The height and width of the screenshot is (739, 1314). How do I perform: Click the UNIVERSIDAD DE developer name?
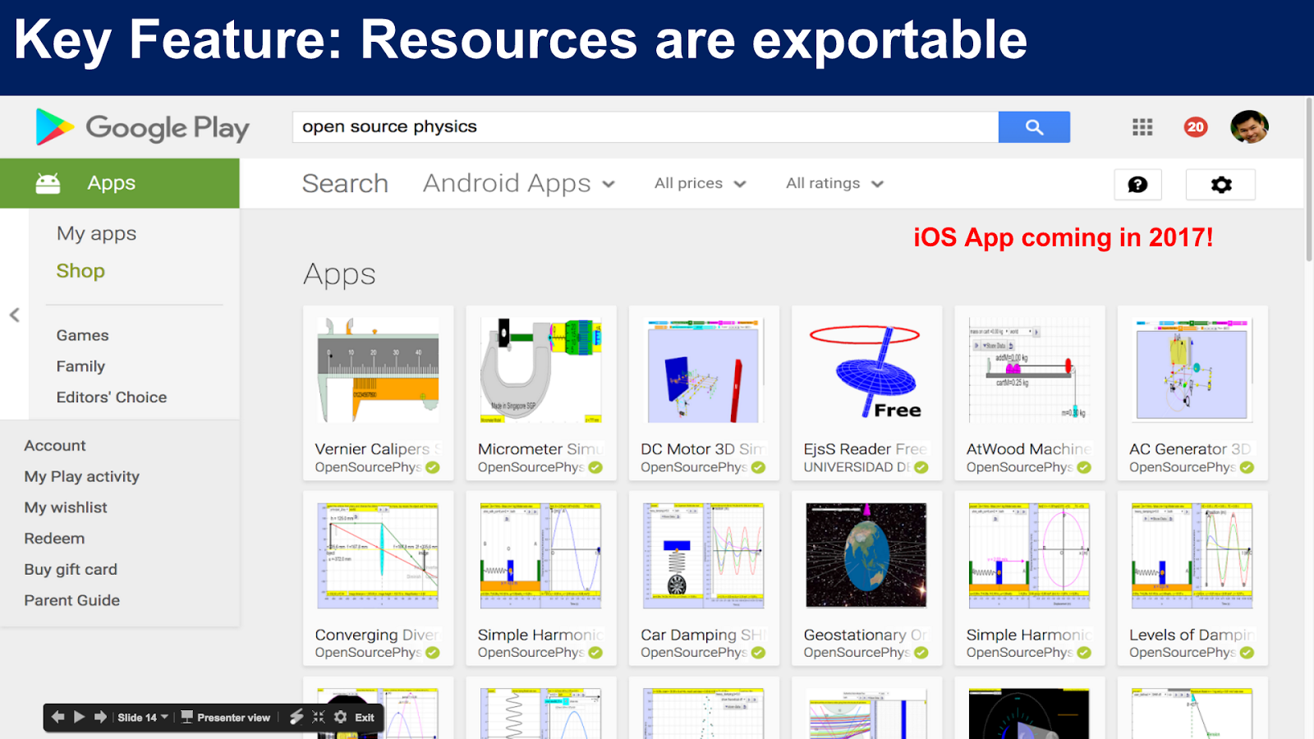[857, 467]
